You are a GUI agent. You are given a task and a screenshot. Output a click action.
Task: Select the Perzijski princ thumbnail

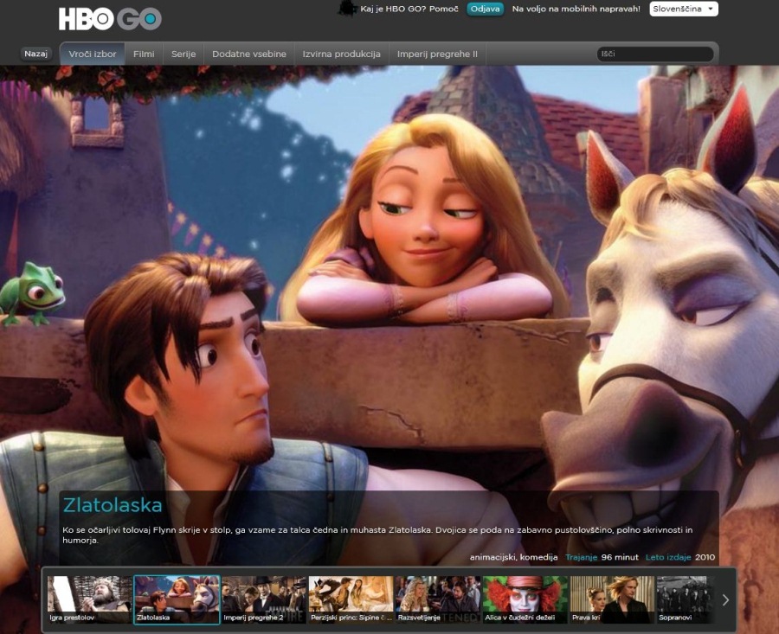[351, 599]
